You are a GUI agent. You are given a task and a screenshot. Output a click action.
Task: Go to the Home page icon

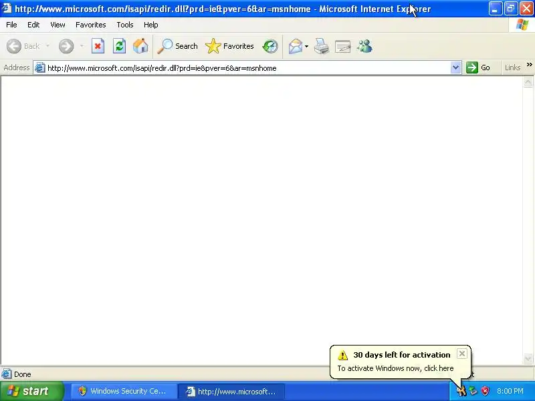click(140, 46)
